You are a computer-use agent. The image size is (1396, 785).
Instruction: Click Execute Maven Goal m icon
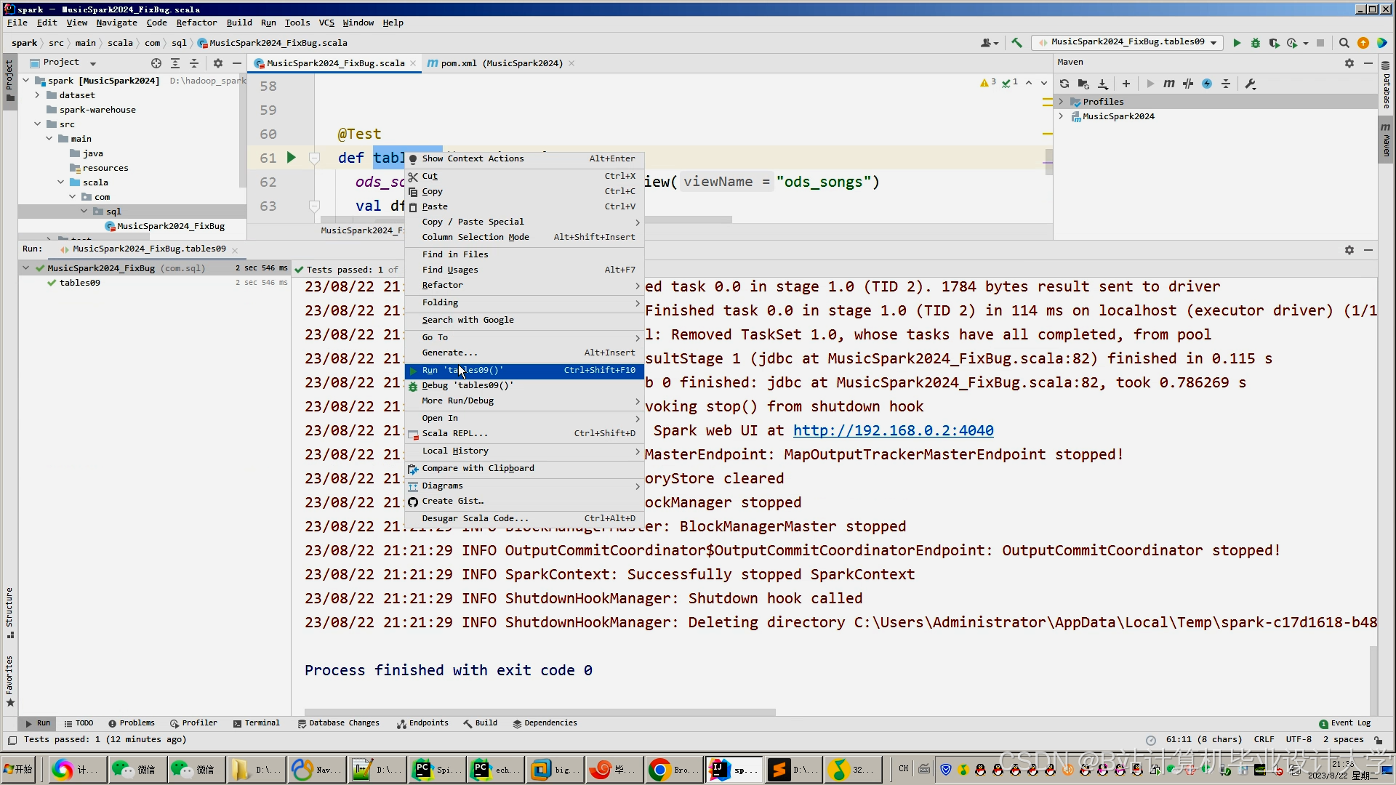pos(1168,84)
